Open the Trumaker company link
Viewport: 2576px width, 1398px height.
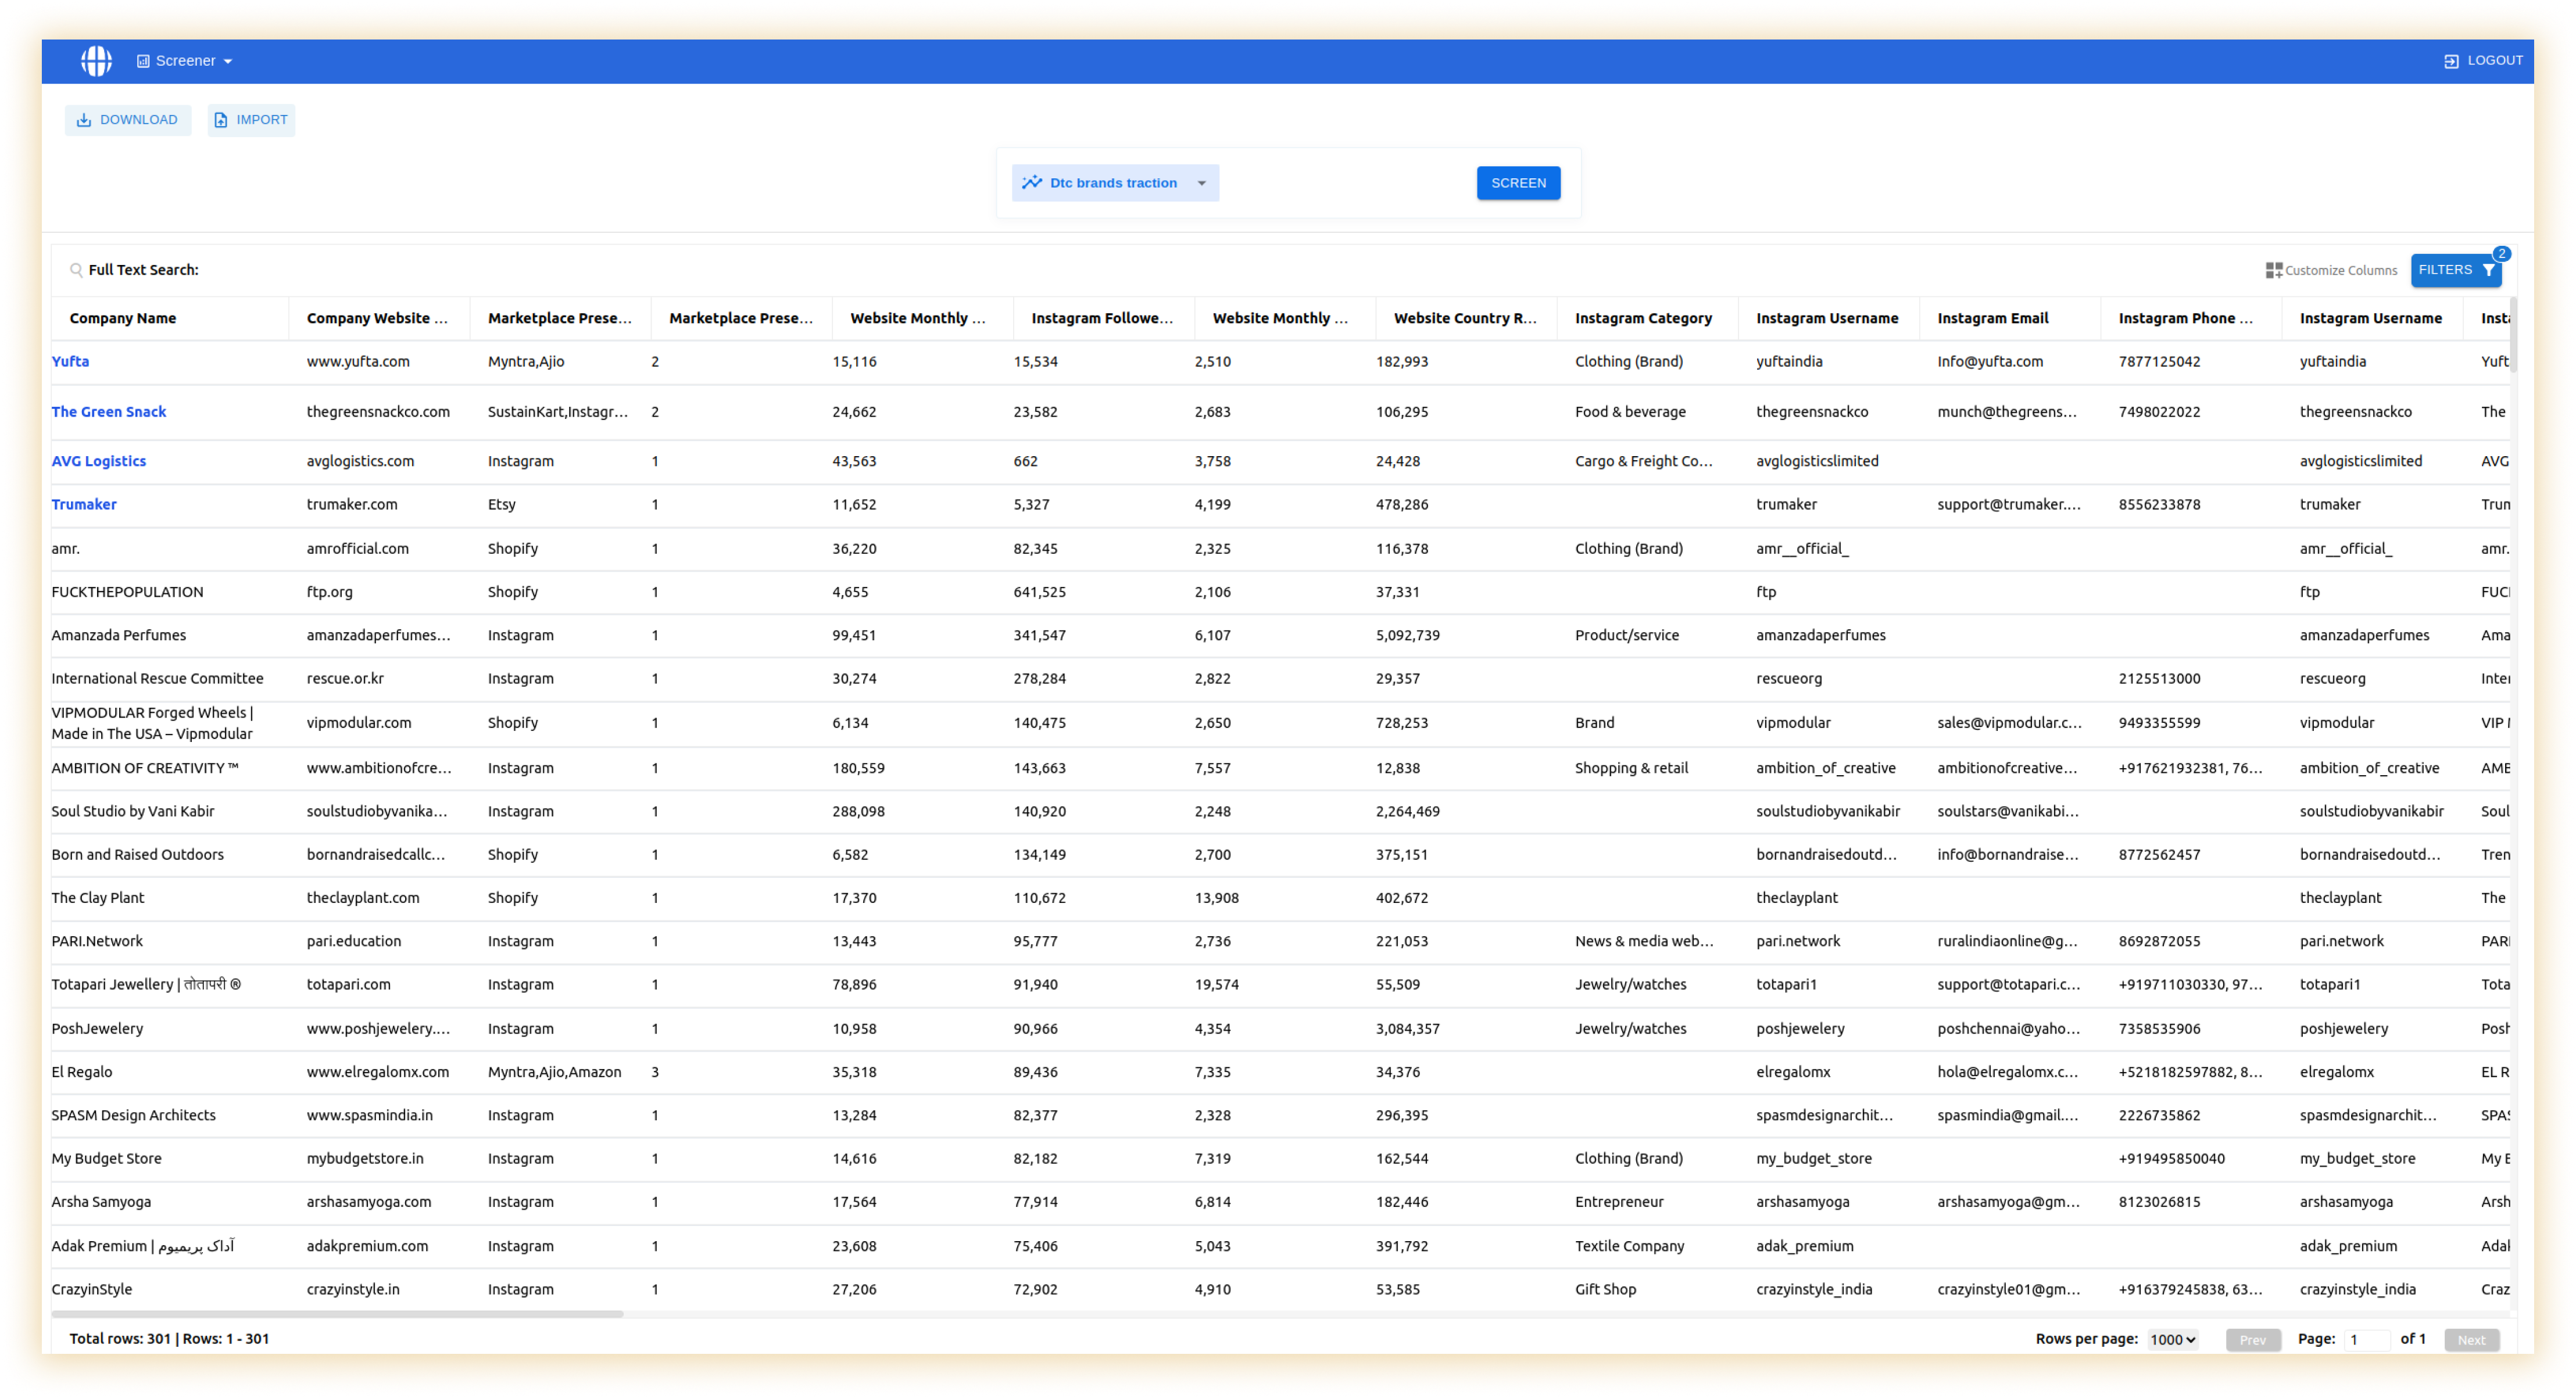coord(84,505)
